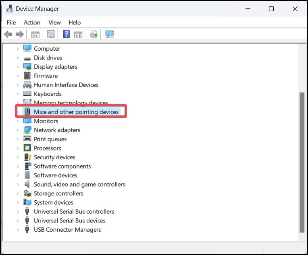The height and width of the screenshot is (255, 308).
Task: Open Help via blue question-mark icon
Action: click(x=67, y=35)
